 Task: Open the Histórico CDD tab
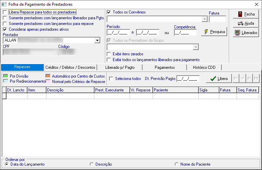coord(204,67)
